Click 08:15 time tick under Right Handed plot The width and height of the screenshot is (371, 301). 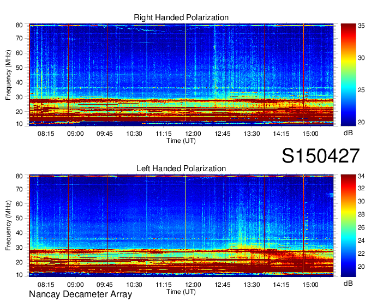coord(46,134)
